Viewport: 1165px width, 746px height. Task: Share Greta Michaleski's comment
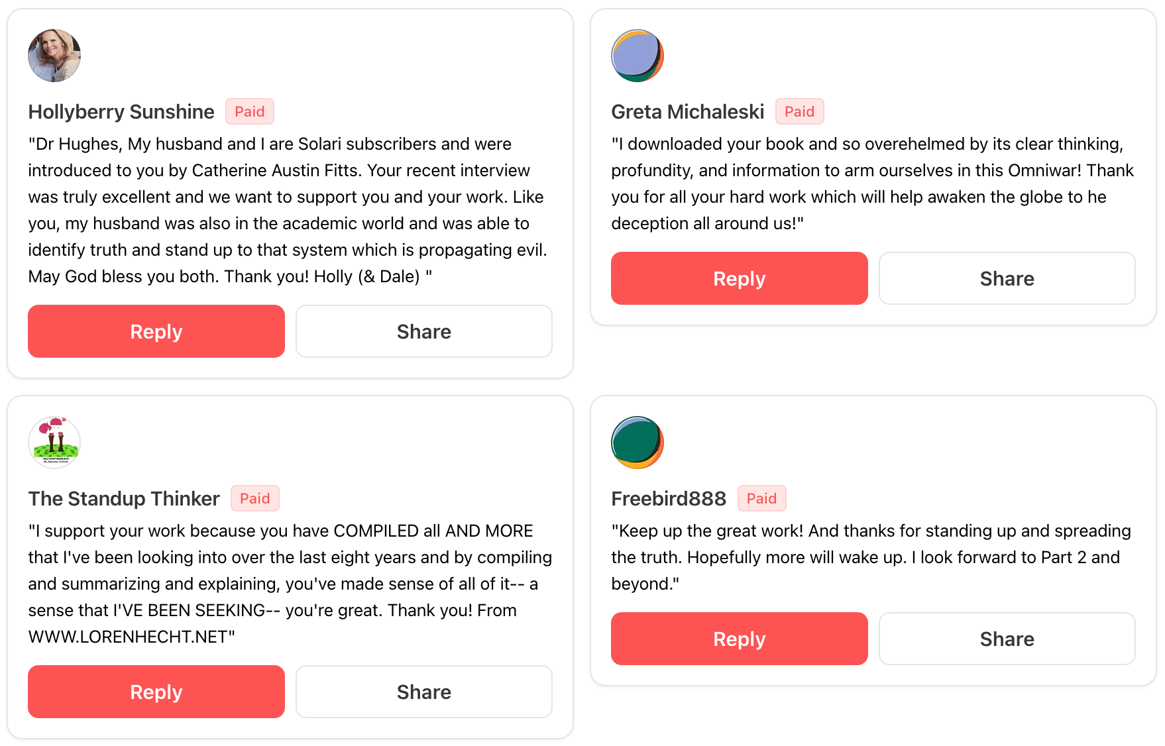tap(1007, 278)
